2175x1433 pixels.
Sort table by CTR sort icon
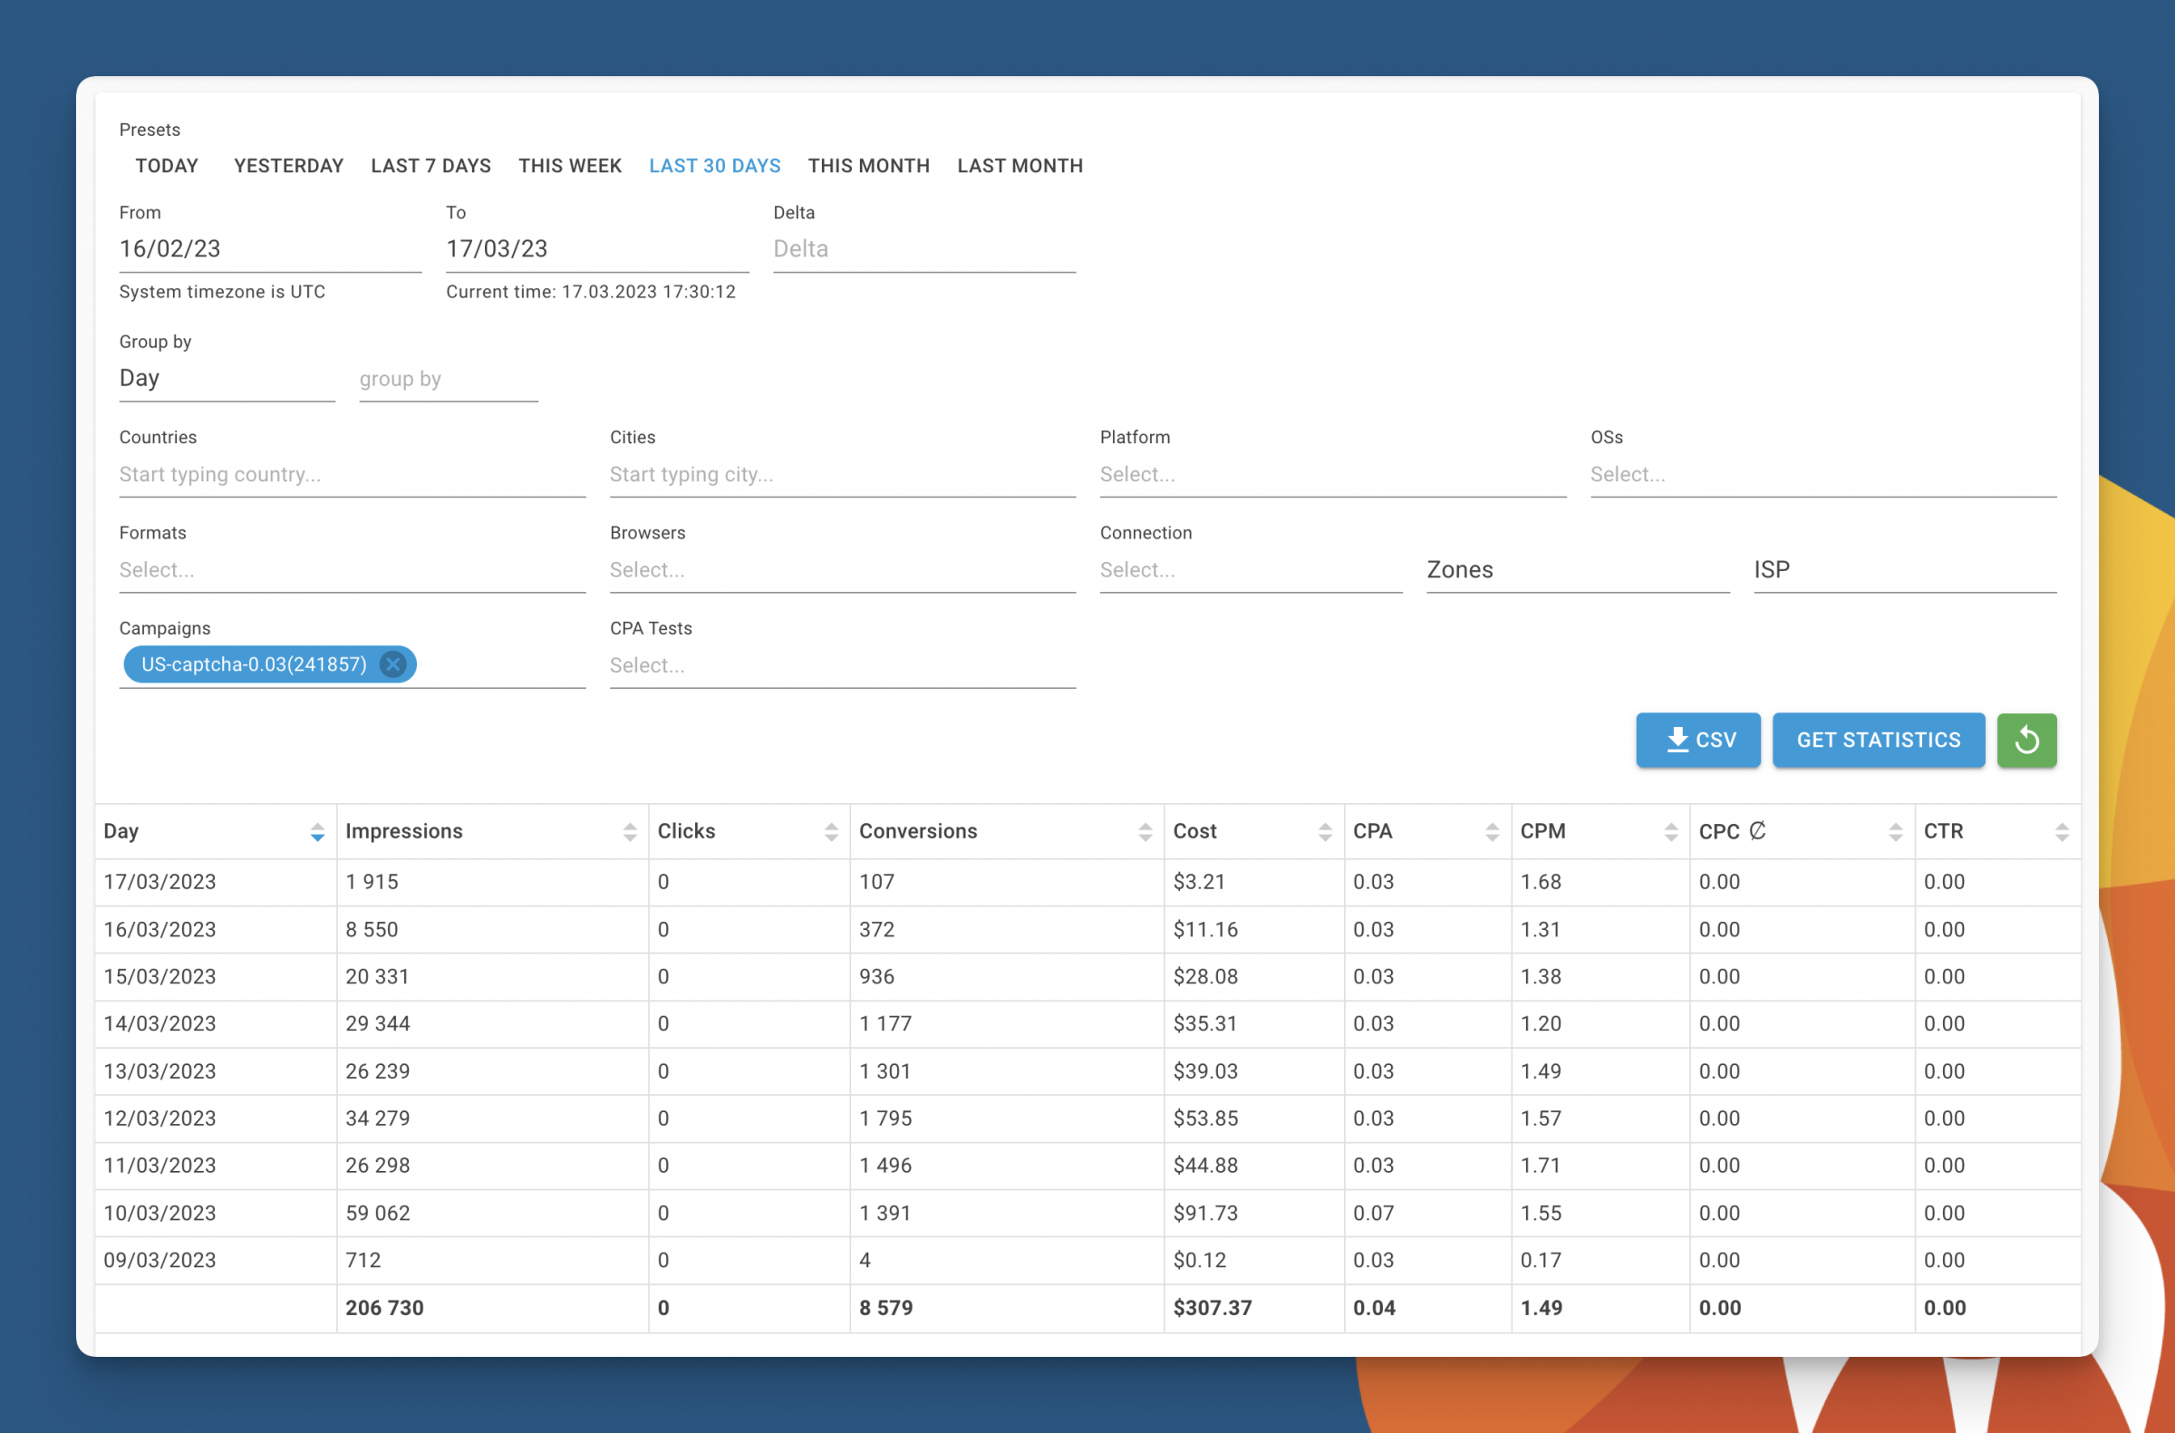pos(2062,832)
